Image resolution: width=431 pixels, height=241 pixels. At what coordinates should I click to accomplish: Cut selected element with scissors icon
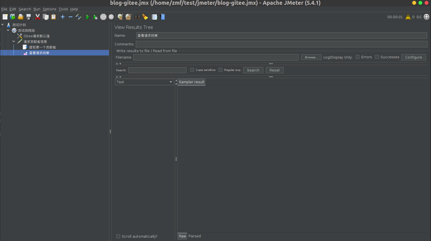[38, 17]
